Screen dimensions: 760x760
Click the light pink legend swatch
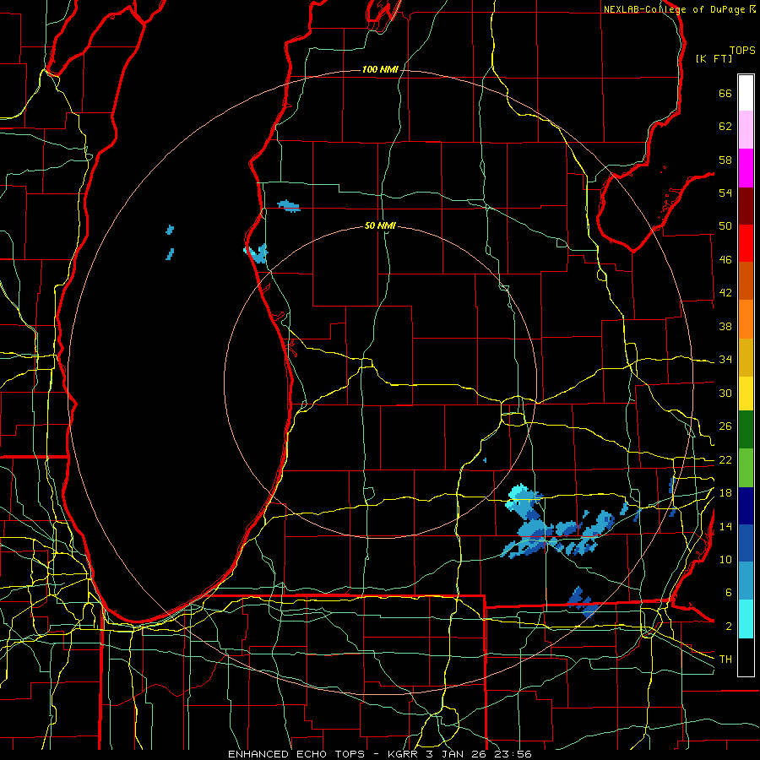click(x=746, y=130)
